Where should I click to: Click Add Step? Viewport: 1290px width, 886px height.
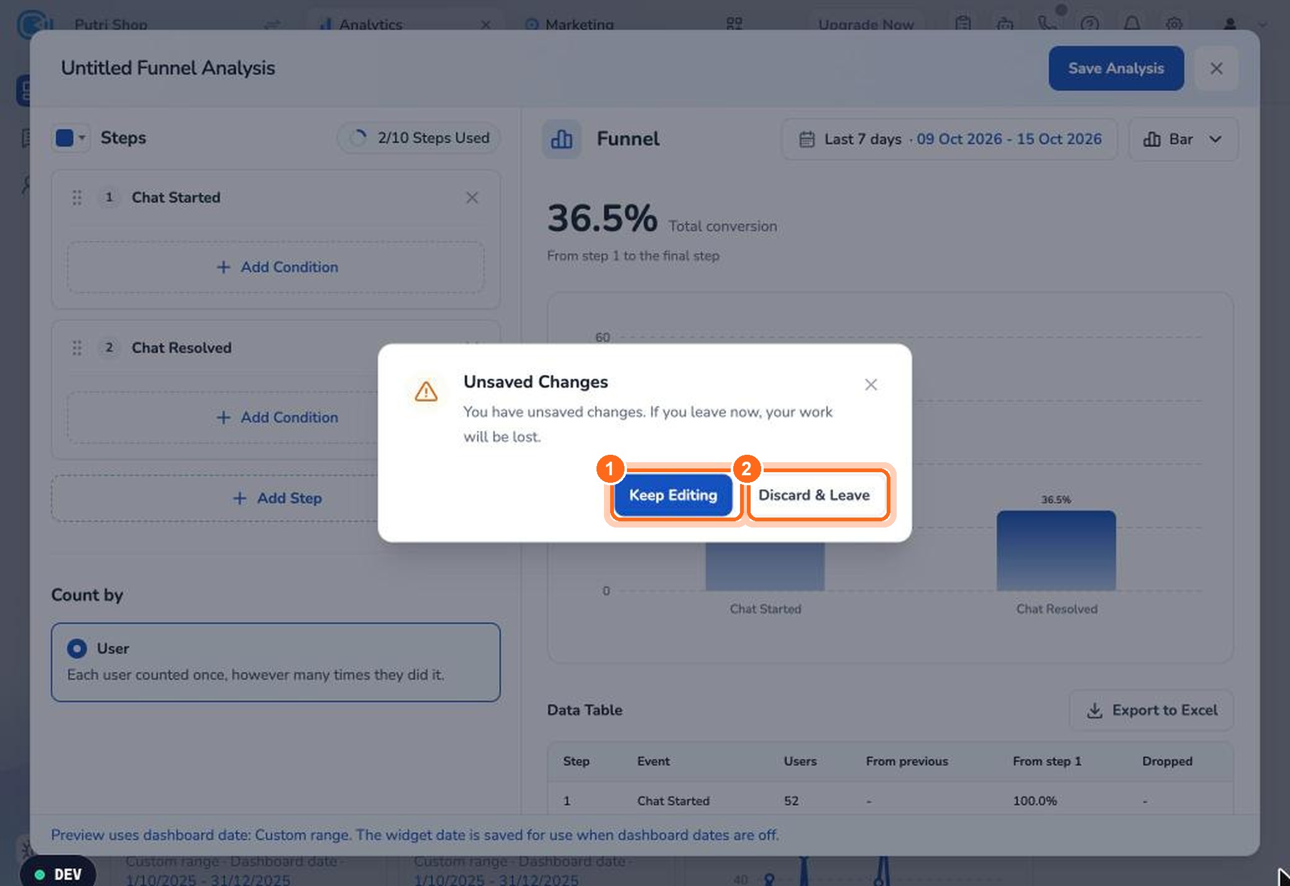click(276, 498)
